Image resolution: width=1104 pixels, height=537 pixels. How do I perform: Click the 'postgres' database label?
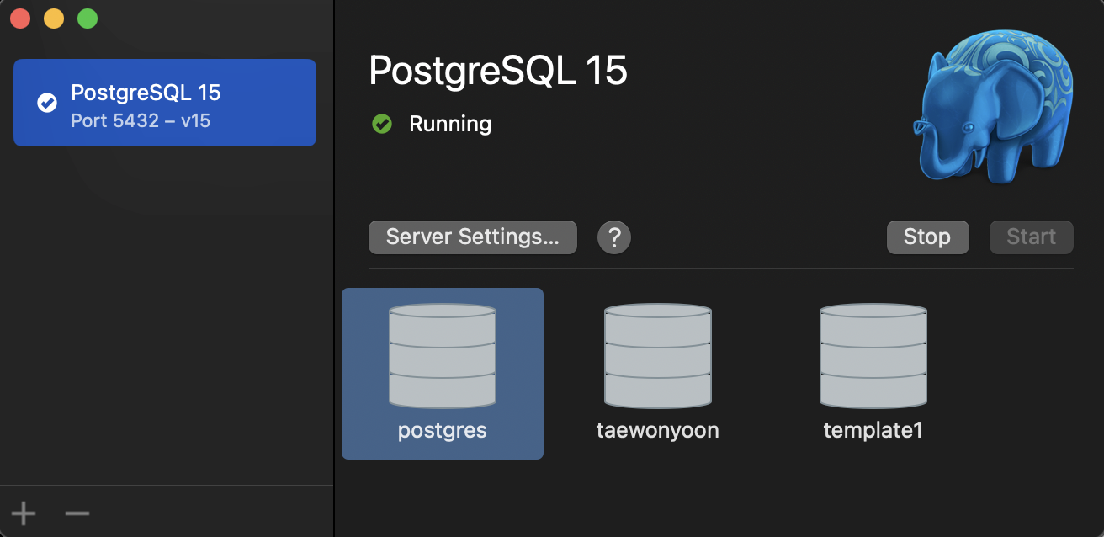(443, 431)
